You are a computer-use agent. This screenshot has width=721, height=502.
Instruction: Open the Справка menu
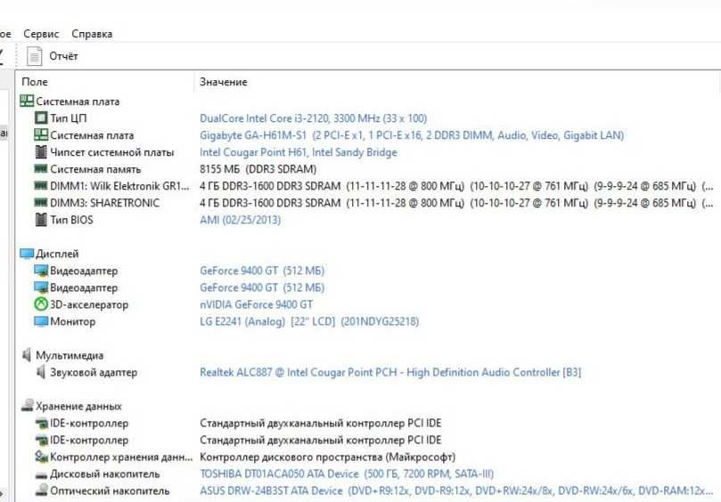[x=92, y=34]
